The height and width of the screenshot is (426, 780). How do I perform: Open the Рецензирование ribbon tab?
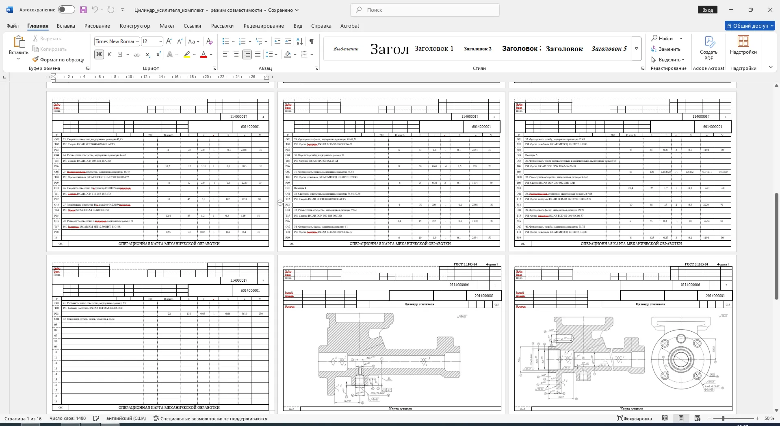tap(264, 26)
